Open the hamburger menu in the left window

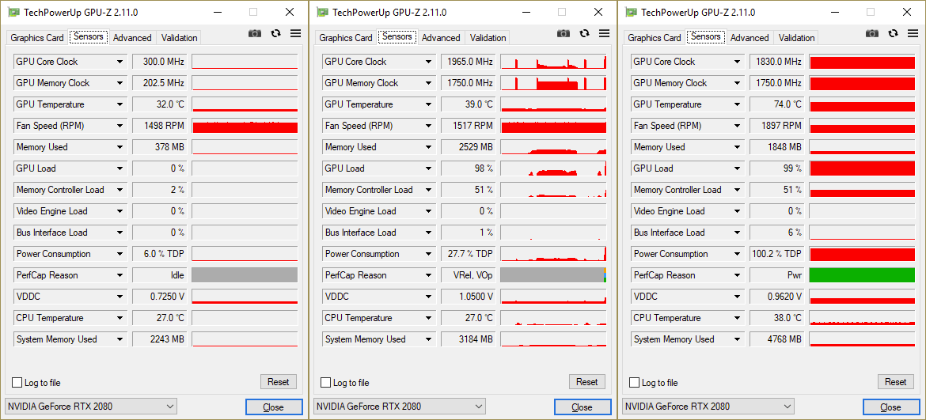(x=295, y=33)
